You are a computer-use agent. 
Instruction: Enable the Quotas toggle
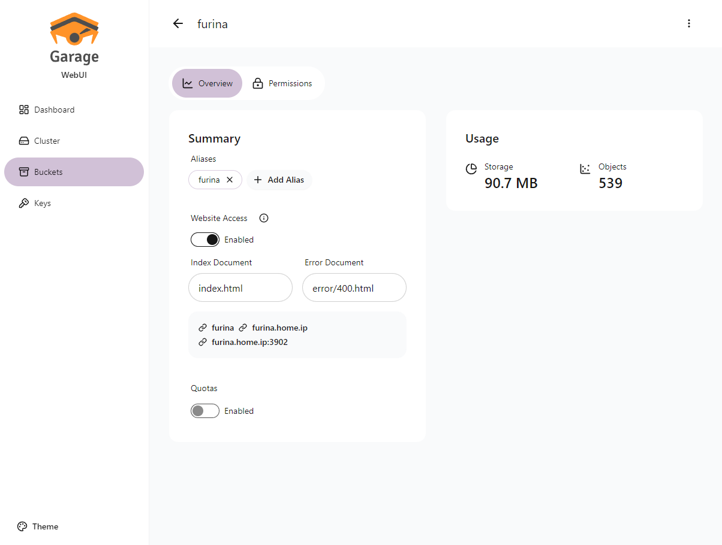[205, 411]
